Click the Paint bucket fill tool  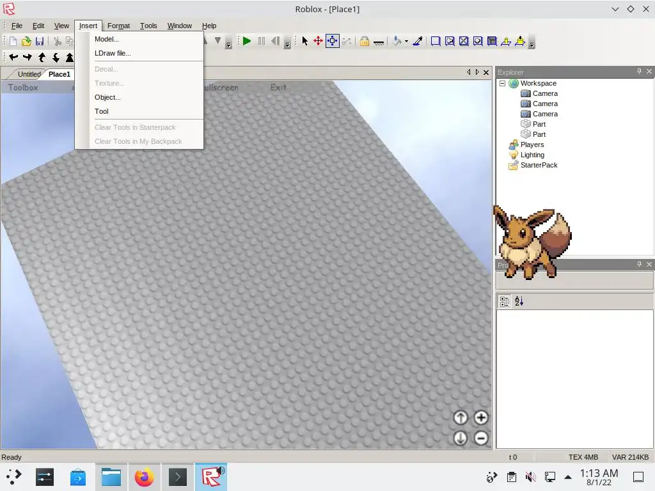click(x=397, y=41)
